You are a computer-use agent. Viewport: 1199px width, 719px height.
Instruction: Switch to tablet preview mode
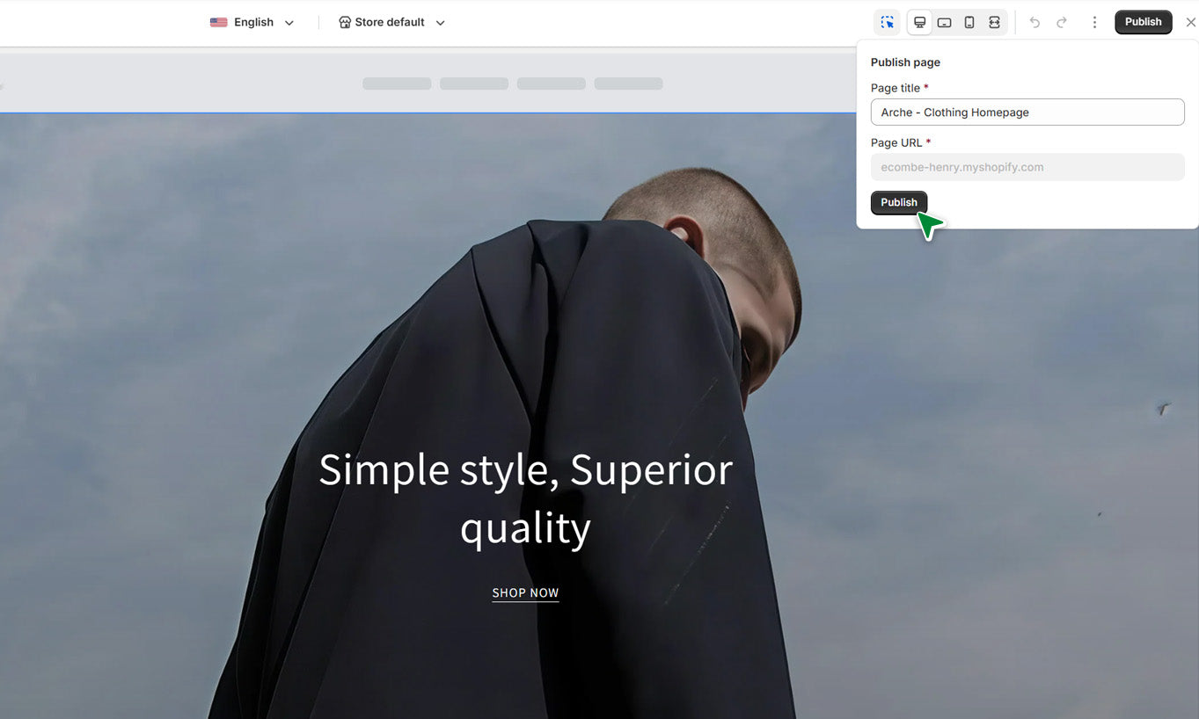tap(944, 22)
